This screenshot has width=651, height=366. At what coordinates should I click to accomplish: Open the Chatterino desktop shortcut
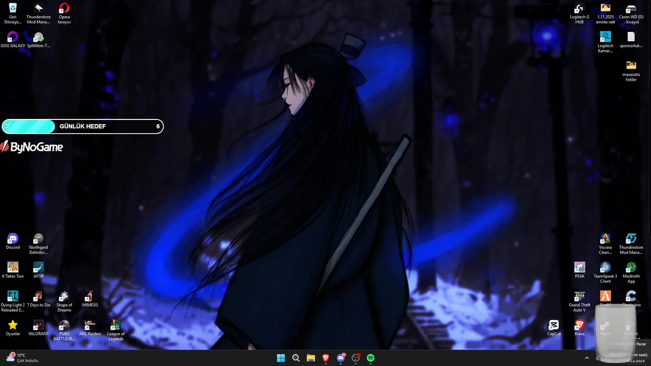[631, 299]
